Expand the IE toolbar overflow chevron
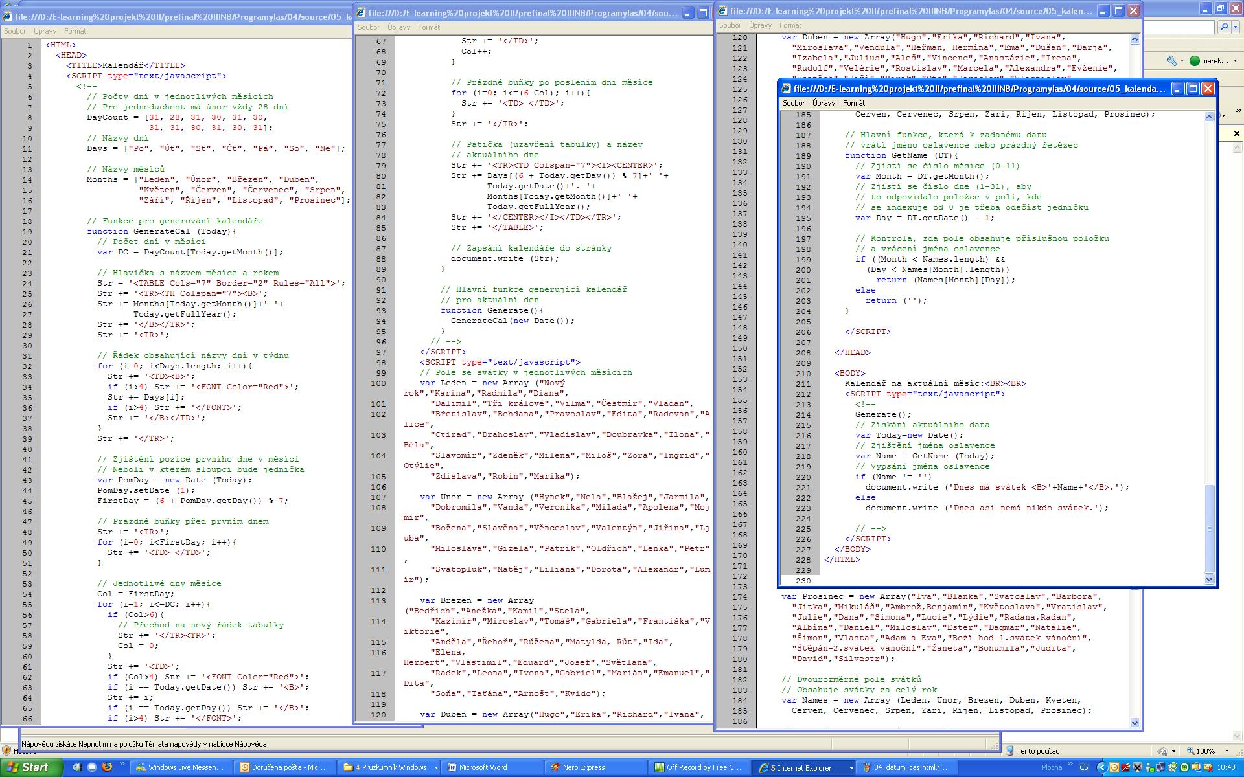This screenshot has width=1244, height=777. tap(1238, 110)
